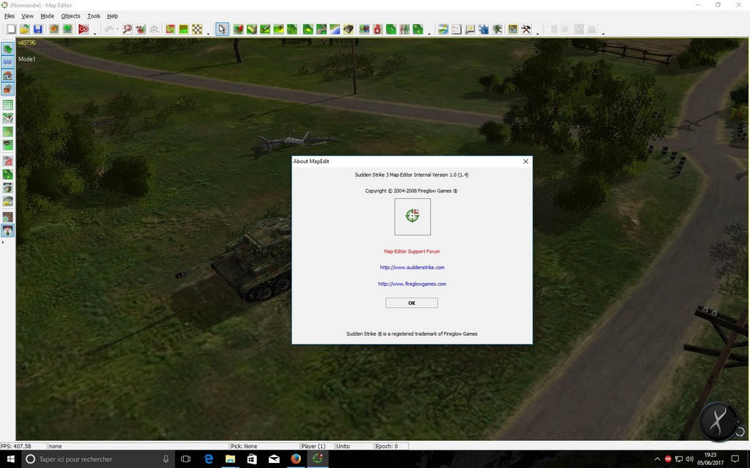Open the sun and landscape picture icon
Viewport: 750px width, 468px height.
click(x=443, y=29)
